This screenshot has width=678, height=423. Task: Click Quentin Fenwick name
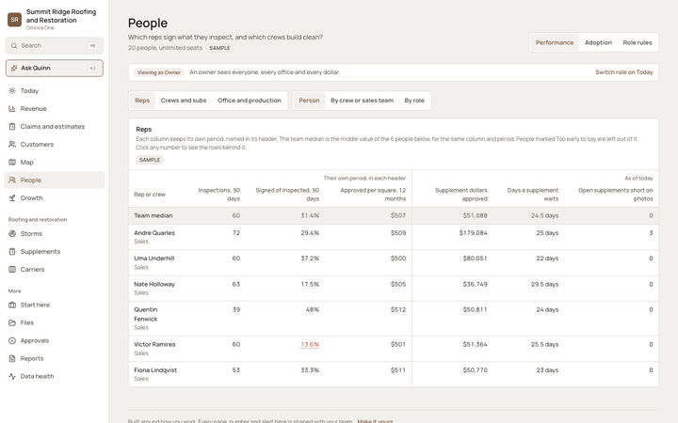coord(146,314)
